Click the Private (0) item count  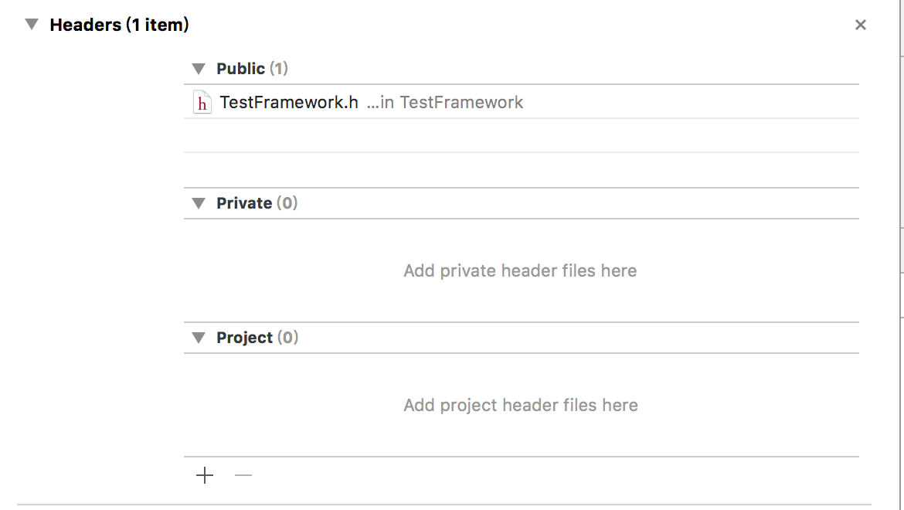[x=287, y=203]
